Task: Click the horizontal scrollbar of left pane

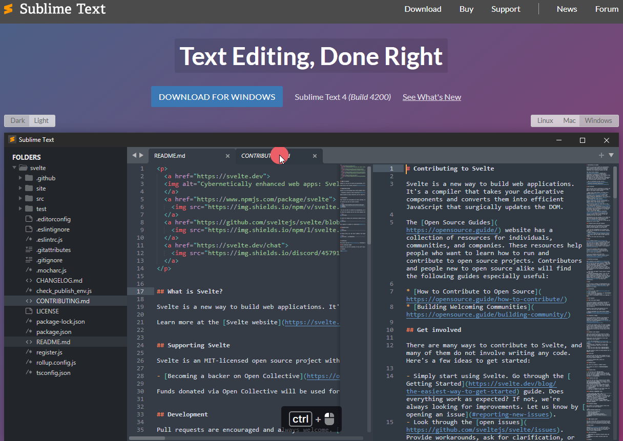Action: [147, 438]
